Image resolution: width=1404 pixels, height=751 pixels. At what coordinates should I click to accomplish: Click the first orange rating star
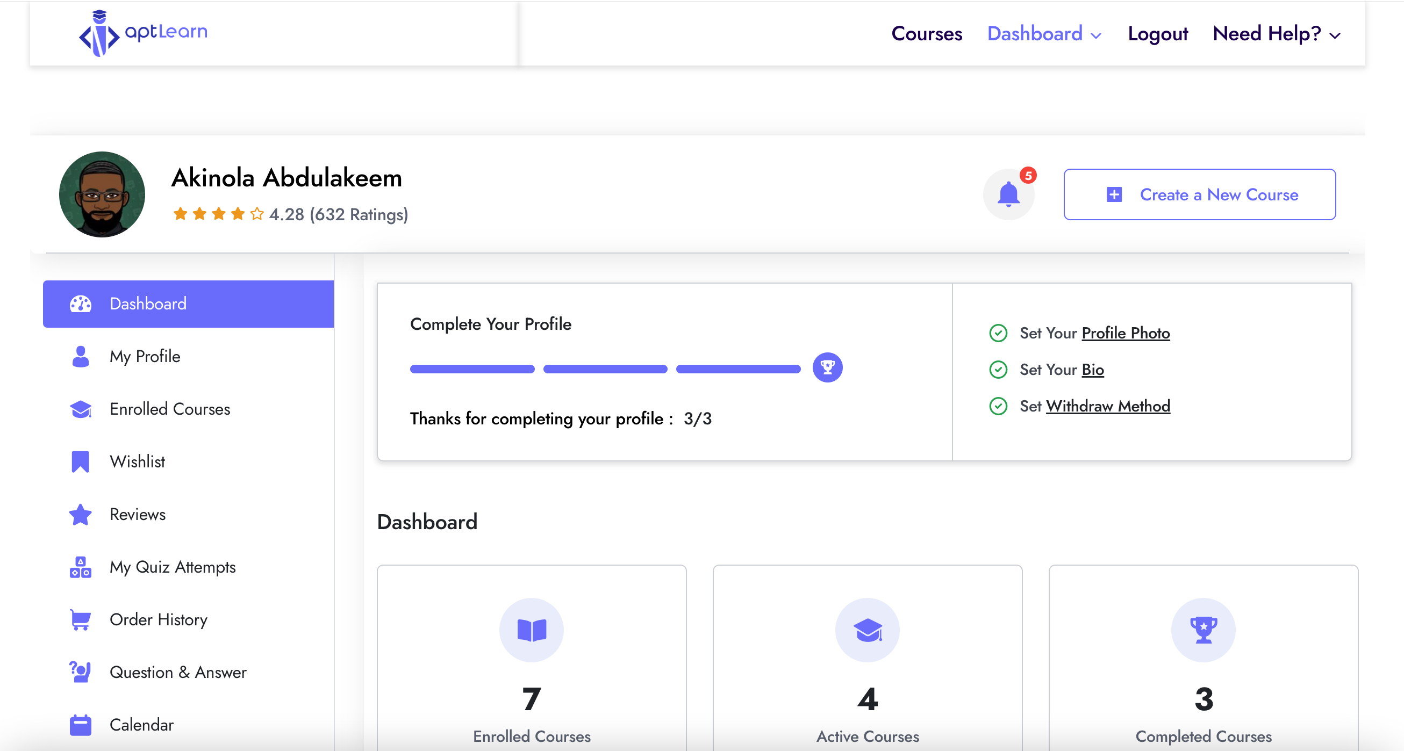(x=180, y=213)
